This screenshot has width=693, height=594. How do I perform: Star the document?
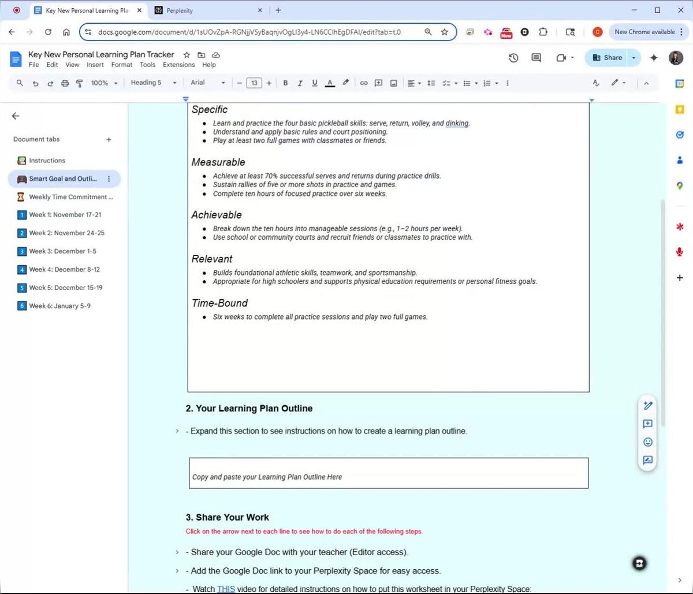(187, 55)
